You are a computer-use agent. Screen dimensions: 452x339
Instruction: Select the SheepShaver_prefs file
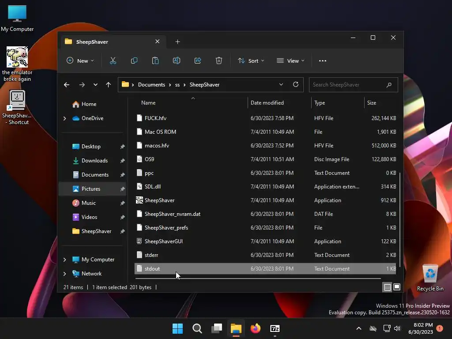(265, 228)
